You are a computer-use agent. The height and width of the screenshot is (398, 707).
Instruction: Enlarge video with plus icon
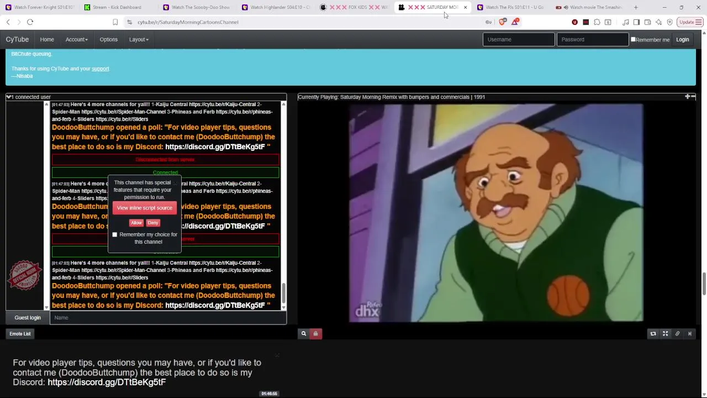pos(687,97)
